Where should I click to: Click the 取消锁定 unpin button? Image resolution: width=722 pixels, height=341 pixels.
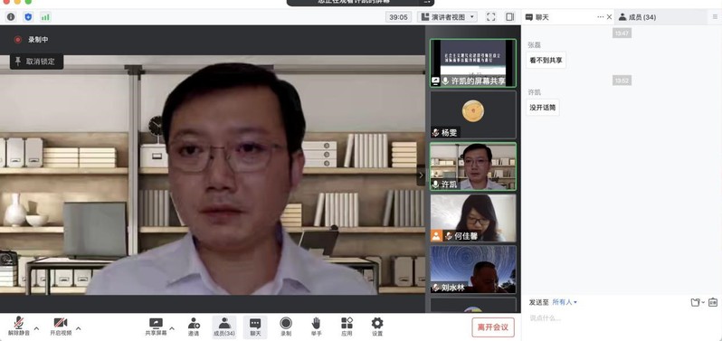pyautogui.click(x=36, y=62)
